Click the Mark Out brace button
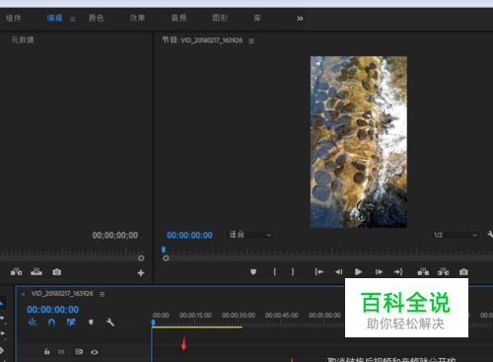This screenshot has height=362, width=493. [x=293, y=272]
